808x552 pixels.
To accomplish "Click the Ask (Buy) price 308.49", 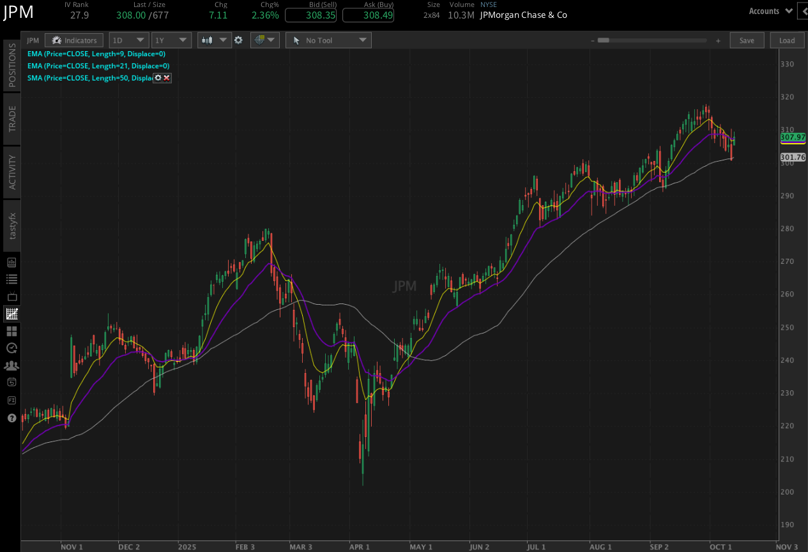I will pos(368,15).
